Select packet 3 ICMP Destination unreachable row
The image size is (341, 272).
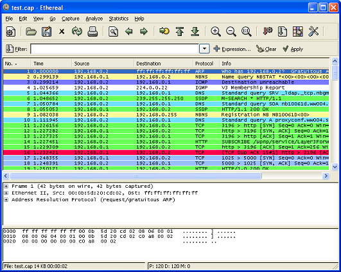166,82
